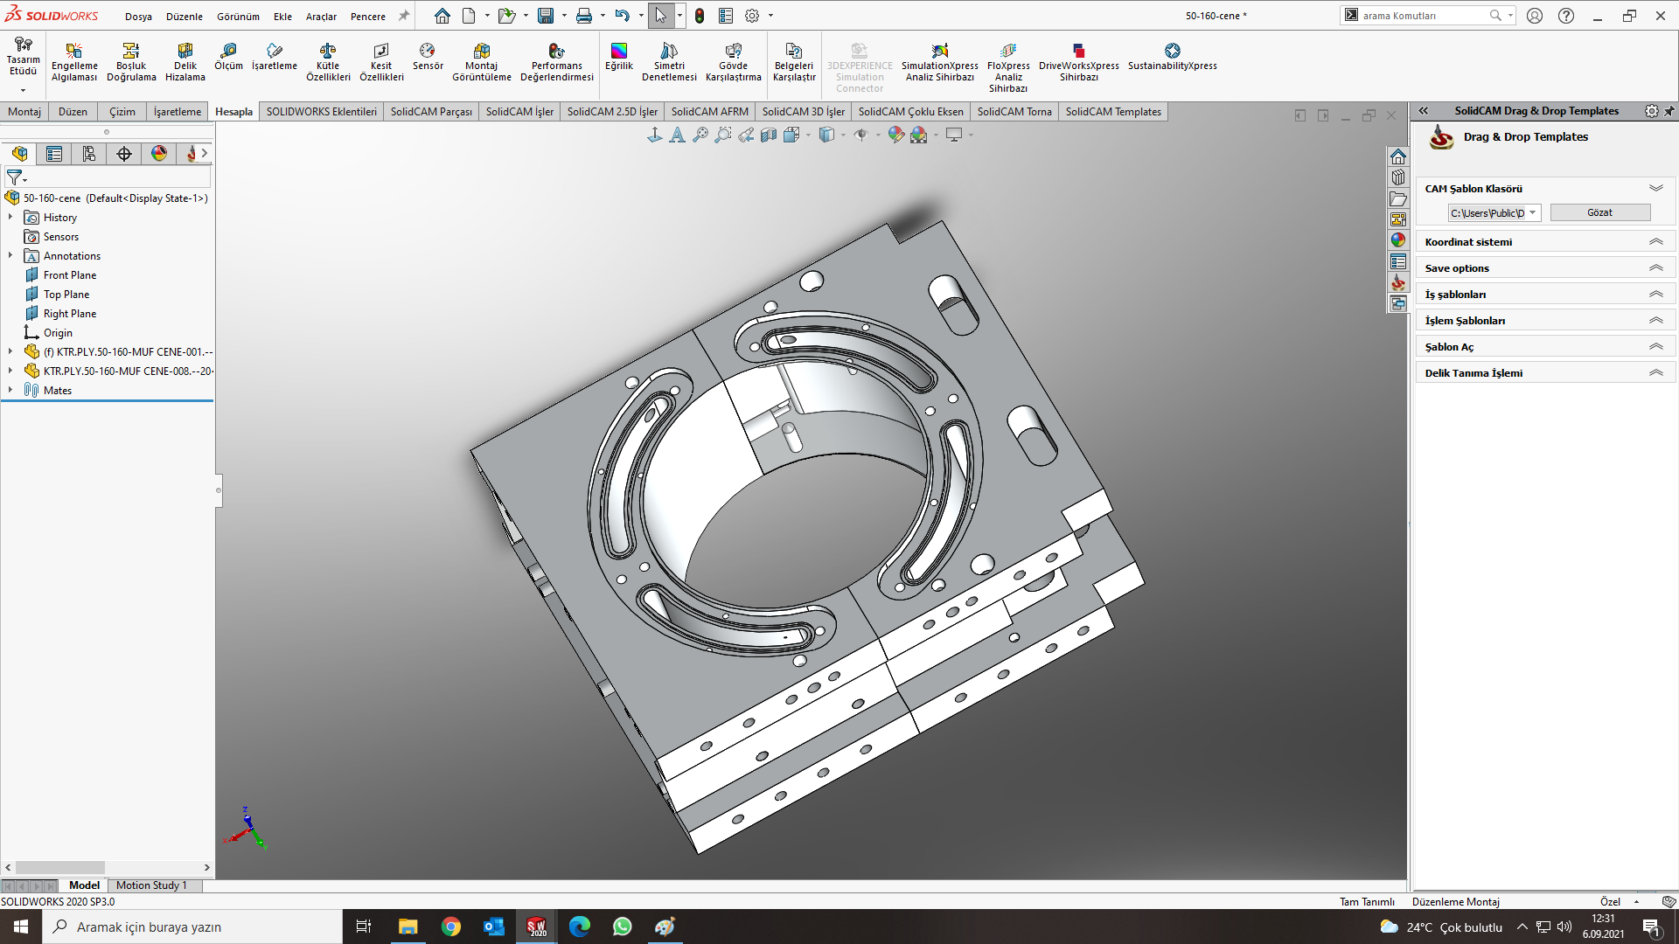Switch to SolidCAM 2.5D İşler tab
Viewport: 1679px width, 944px height.
[612, 112]
